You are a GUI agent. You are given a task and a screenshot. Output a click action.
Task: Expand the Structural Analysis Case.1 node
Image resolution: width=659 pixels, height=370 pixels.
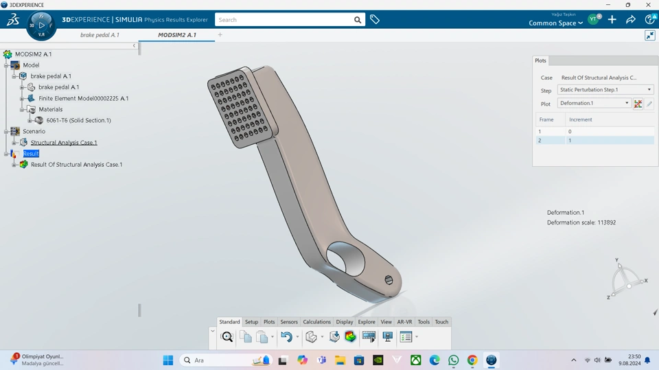(14, 143)
